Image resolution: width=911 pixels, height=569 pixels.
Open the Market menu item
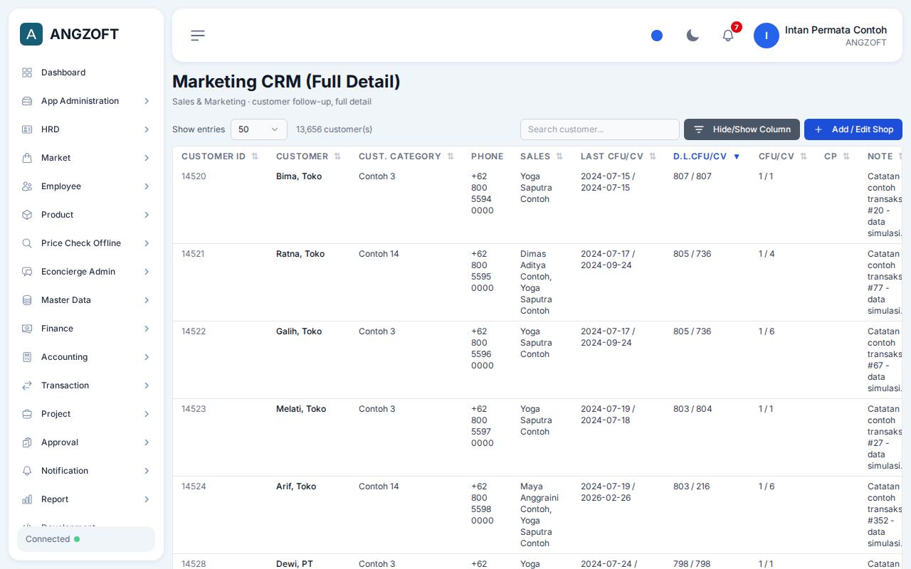[x=86, y=158]
